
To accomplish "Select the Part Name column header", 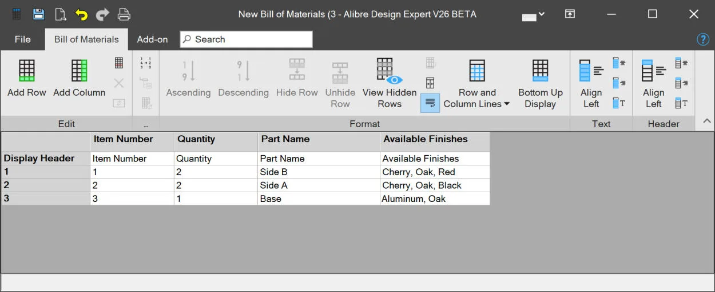I will point(319,142).
